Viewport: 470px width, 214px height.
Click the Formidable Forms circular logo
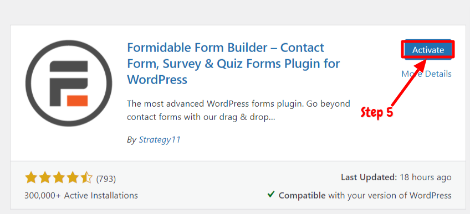(69, 83)
